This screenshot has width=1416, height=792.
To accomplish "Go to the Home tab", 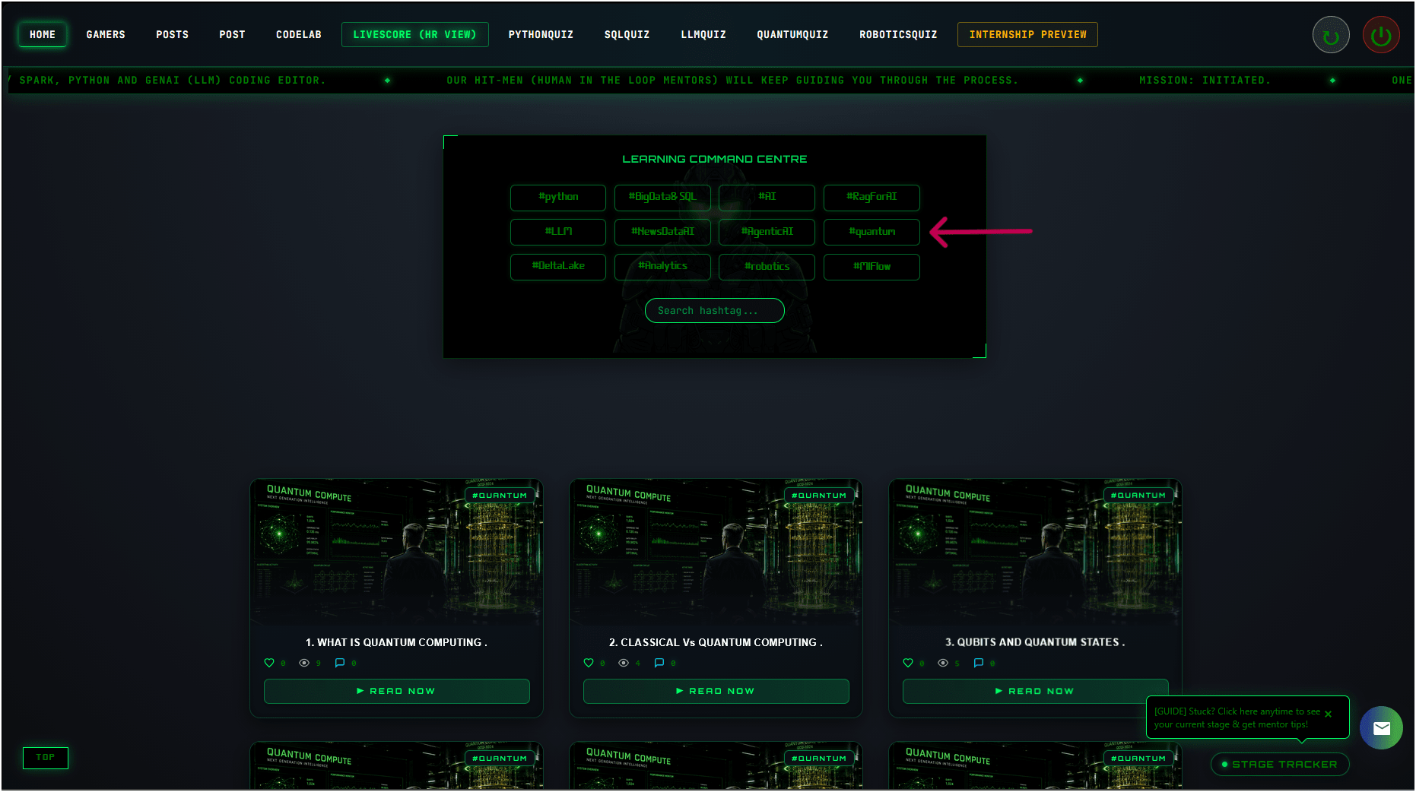I will (43, 35).
